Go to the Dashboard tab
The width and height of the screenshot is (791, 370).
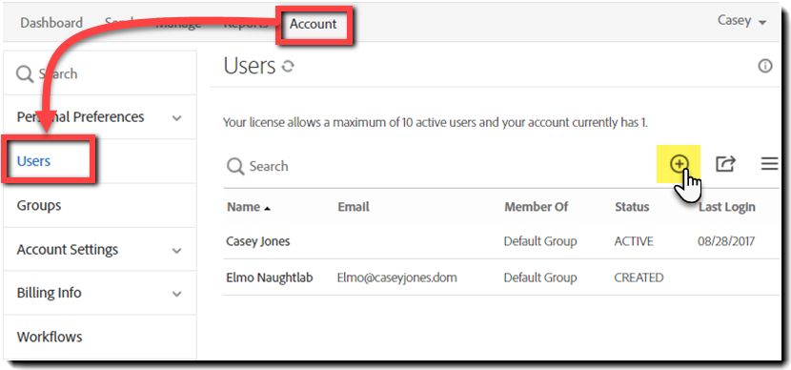(x=51, y=23)
